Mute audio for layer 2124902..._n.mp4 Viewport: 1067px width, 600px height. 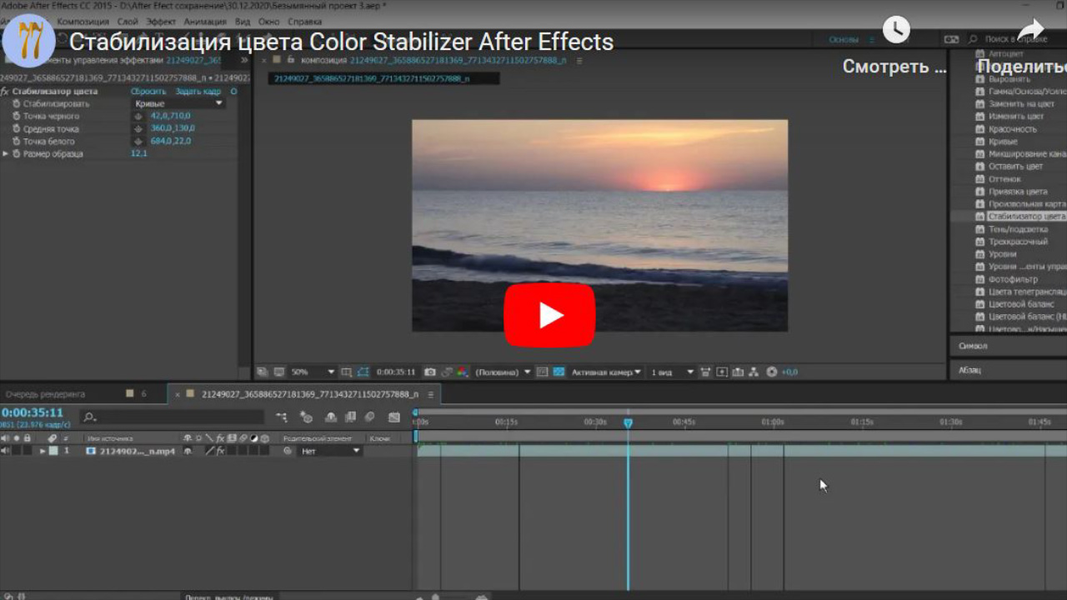pyautogui.click(x=6, y=450)
